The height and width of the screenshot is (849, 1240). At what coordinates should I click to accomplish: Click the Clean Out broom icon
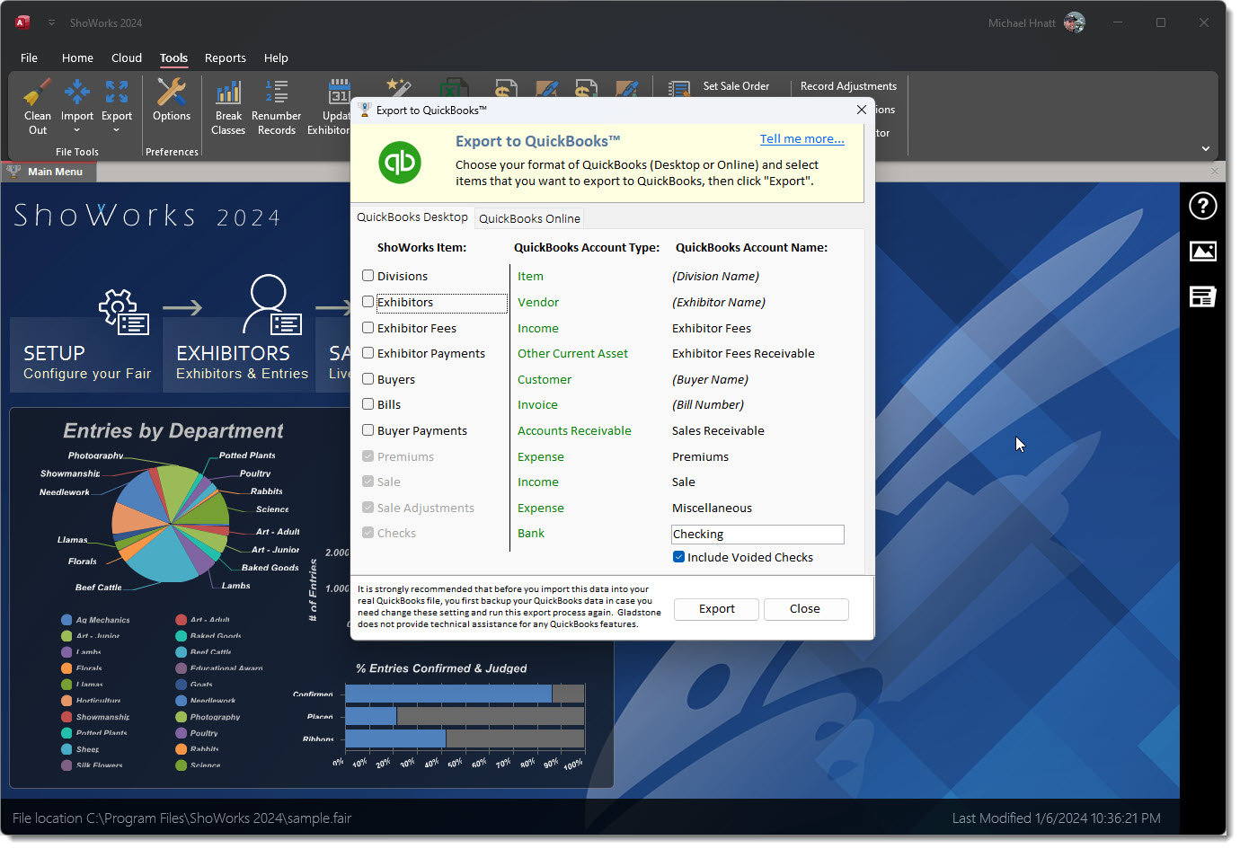point(38,93)
